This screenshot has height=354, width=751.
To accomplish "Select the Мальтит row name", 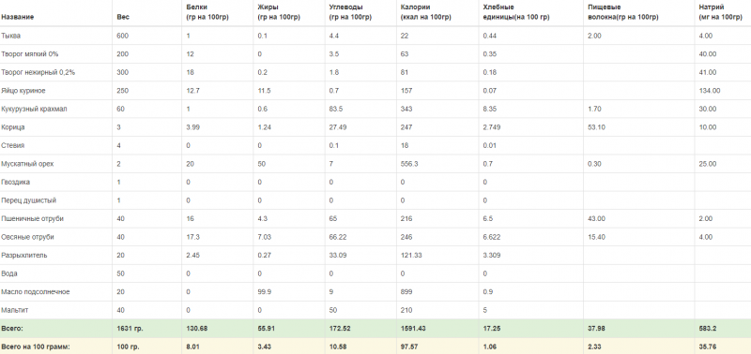I will pos(15,310).
